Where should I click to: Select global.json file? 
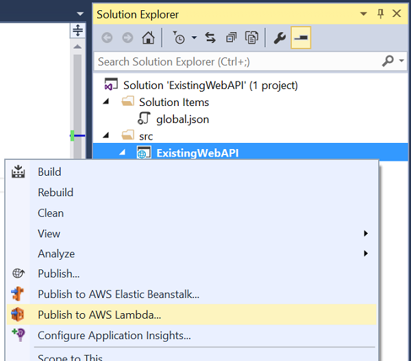[x=183, y=119]
